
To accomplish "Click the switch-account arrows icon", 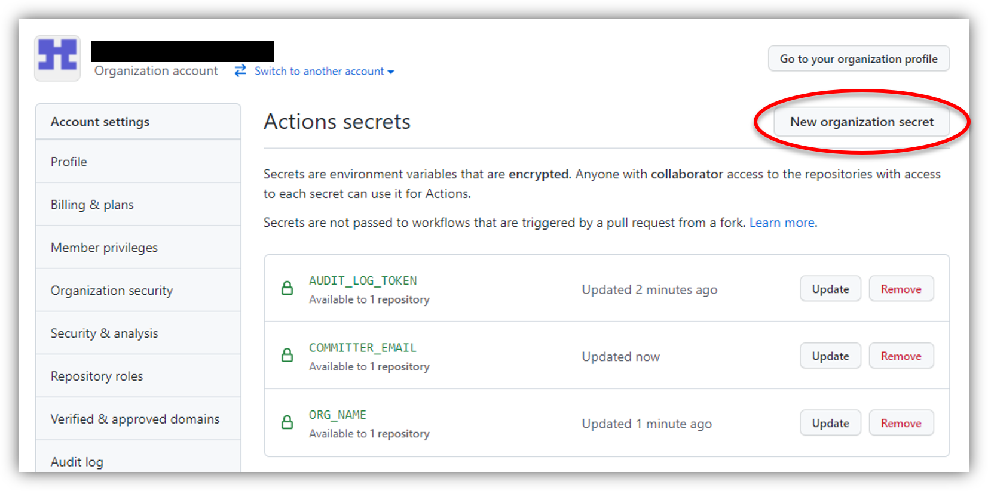I will pyautogui.click(x=240, y=70).
